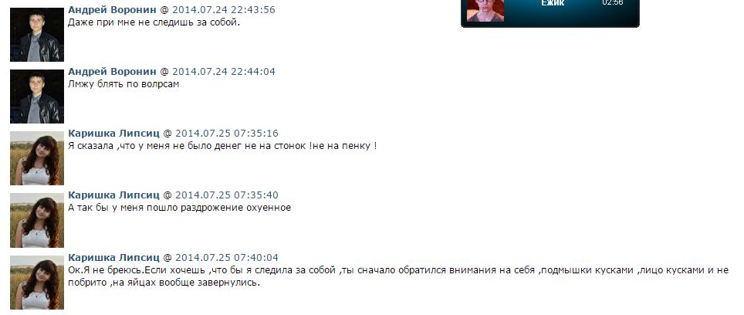The height and width of the screenshot is (315, 744).
Task: Open the Андрей Воронин name link at 22:43:56
Action: [112, 9]
